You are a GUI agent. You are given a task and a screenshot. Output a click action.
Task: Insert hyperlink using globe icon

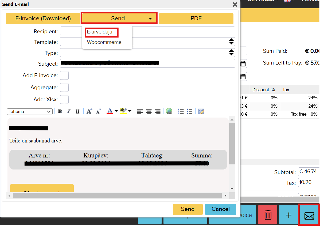click(x=169, y=111)
